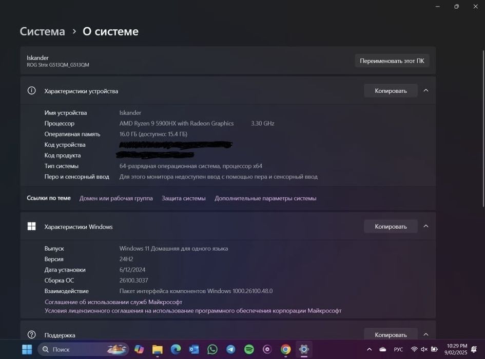Go back to Система breadcrumb

pos(43,31)
